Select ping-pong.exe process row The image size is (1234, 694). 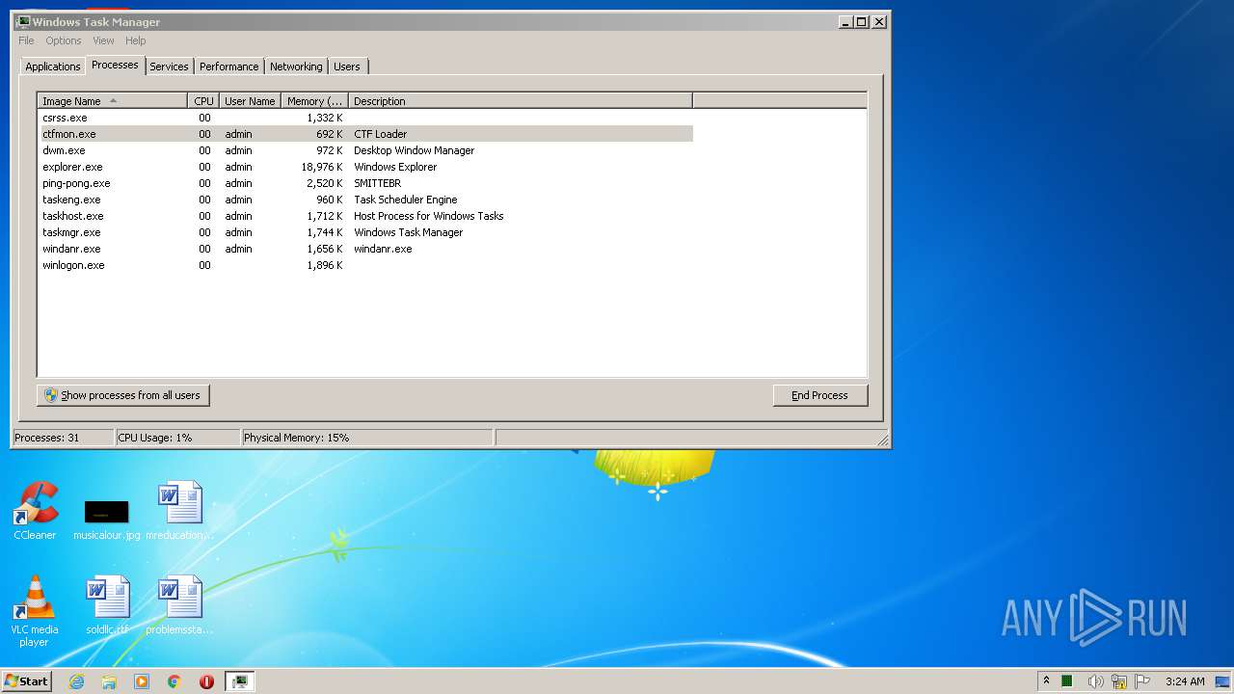click(x=365, y=183)
